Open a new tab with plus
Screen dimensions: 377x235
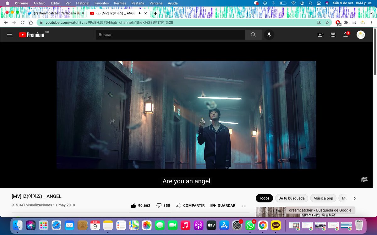(155, 13)
